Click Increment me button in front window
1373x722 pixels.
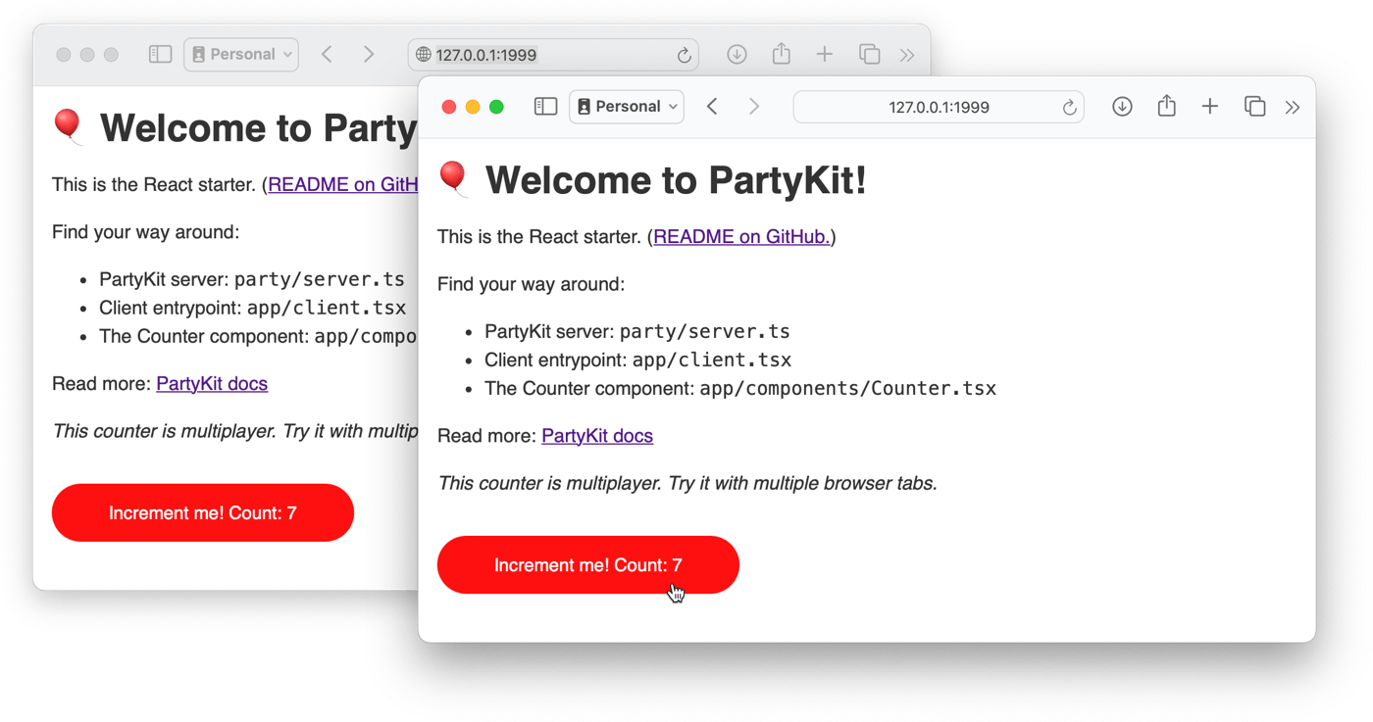[x=588, y=565]
